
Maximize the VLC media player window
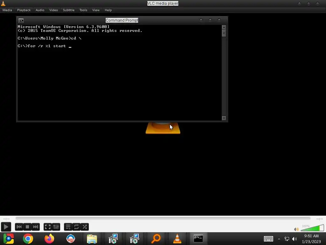(x=308, y=4)
